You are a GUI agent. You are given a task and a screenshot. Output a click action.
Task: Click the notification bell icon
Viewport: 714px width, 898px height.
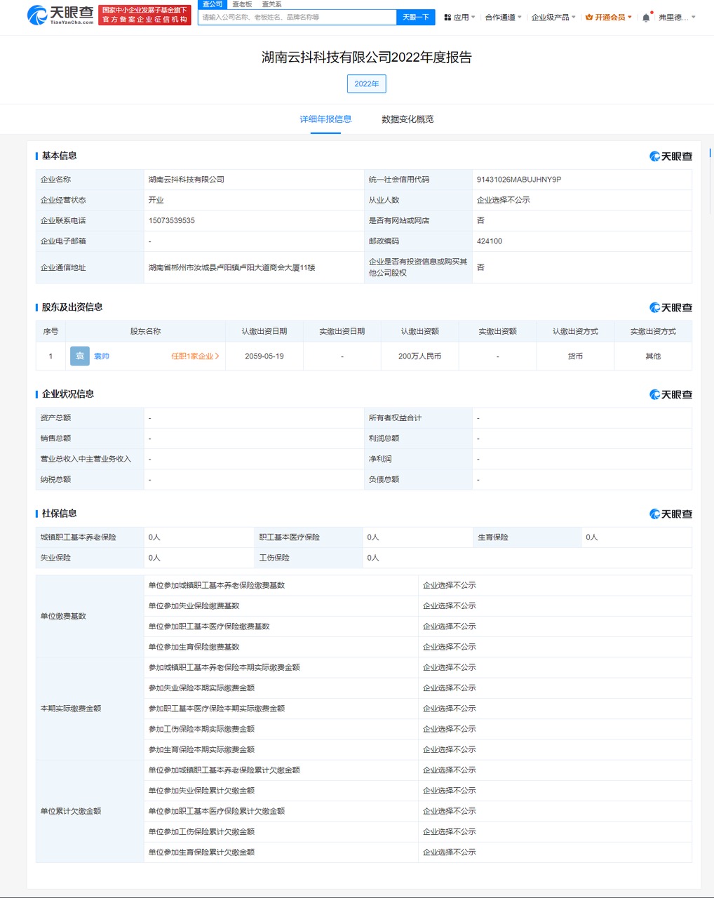[x=646, y=18]
